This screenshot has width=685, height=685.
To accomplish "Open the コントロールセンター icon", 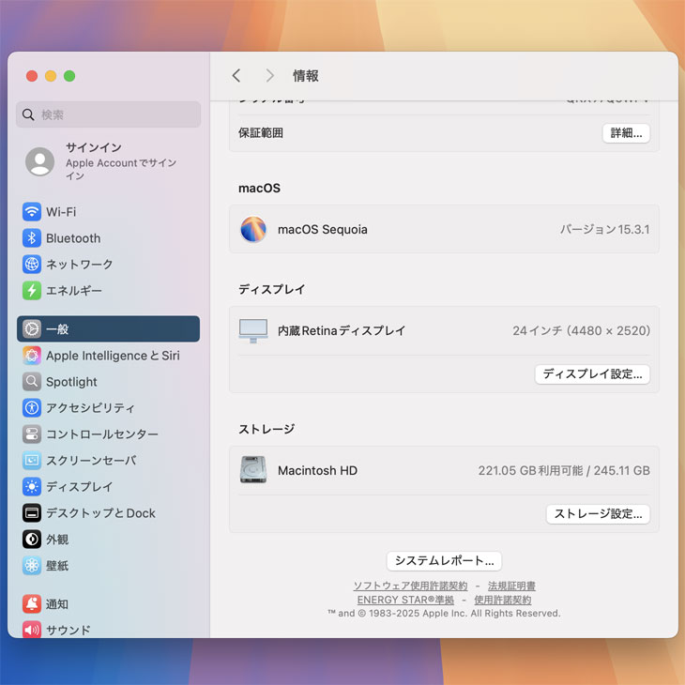I will [32, 434].
